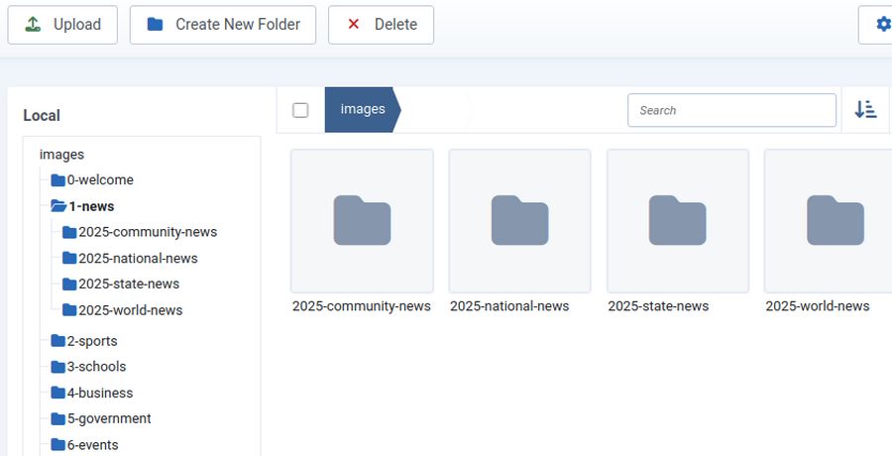Open 3-schools folder in the tree
The width and height of the screenshot is (892, 456).
95,367
